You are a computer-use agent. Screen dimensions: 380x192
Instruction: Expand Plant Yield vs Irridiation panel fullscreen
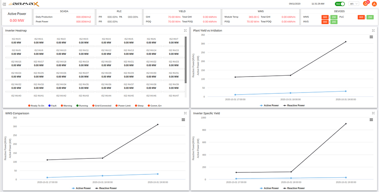coord(373,30)
